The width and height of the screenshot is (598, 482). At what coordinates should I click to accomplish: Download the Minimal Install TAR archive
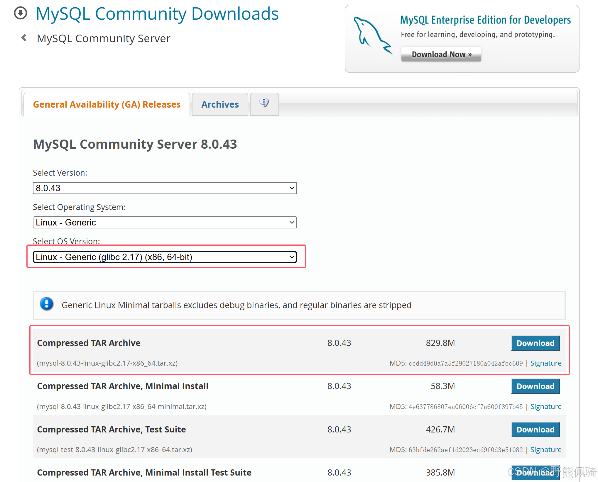[x=535, y=386]
